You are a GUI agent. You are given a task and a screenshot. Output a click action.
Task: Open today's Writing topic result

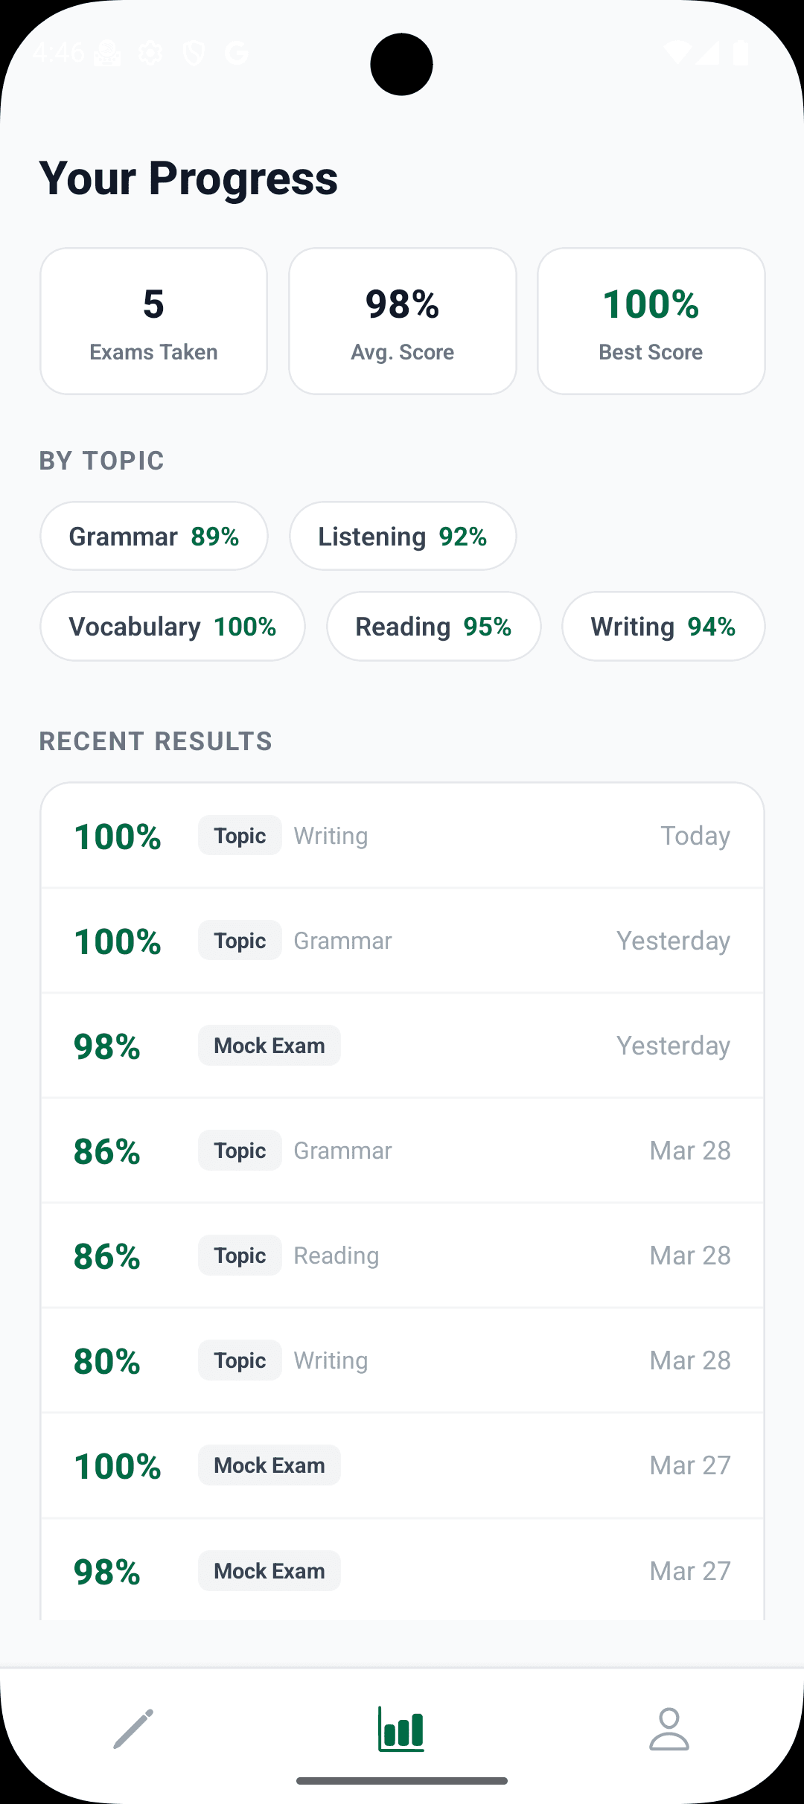click(402, 836)
